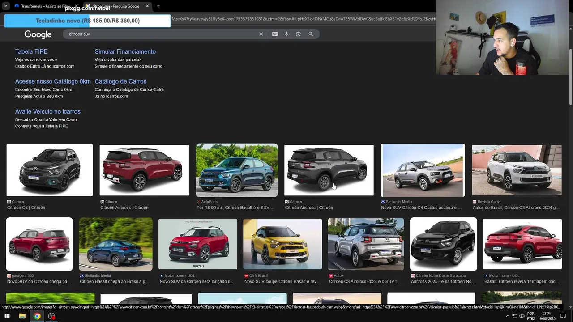Click 'Por R$ 90 mil, Citroën Basalt' caption
The height and width of the screenshot is (322, 573).
(x=235, y=208)
